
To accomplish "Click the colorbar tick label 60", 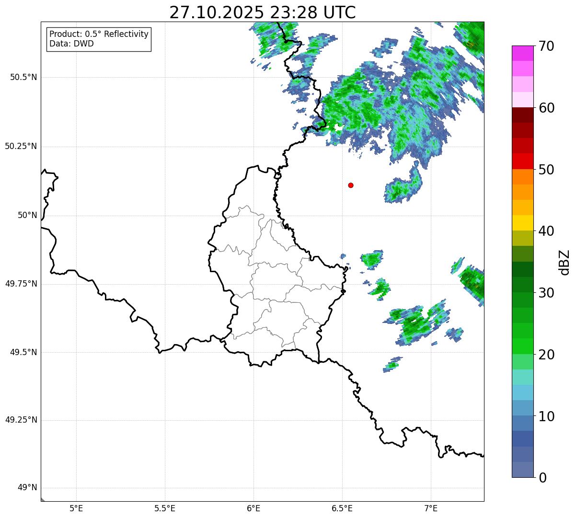I will (x=546, y=108).
